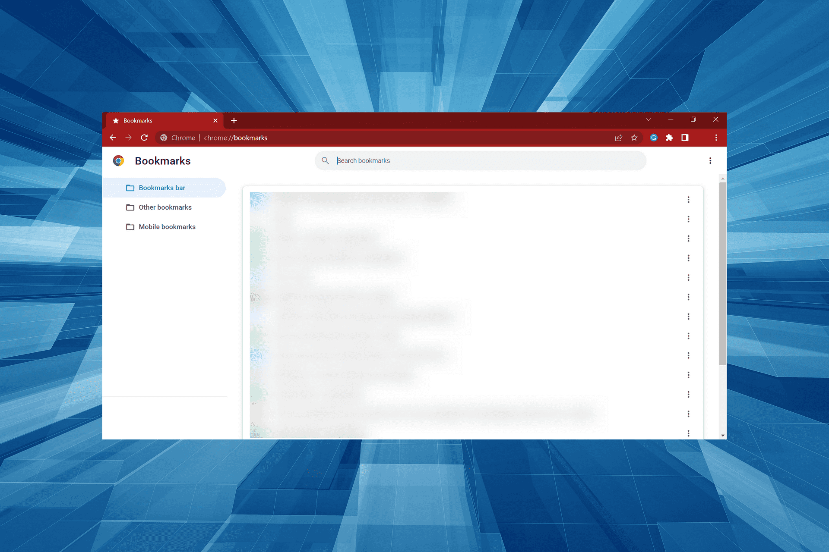Image resolution: width=829 pixels, height=552 pixels.
Task: Expand the Other bookmarks folder
Action: (x=164, y=207)
